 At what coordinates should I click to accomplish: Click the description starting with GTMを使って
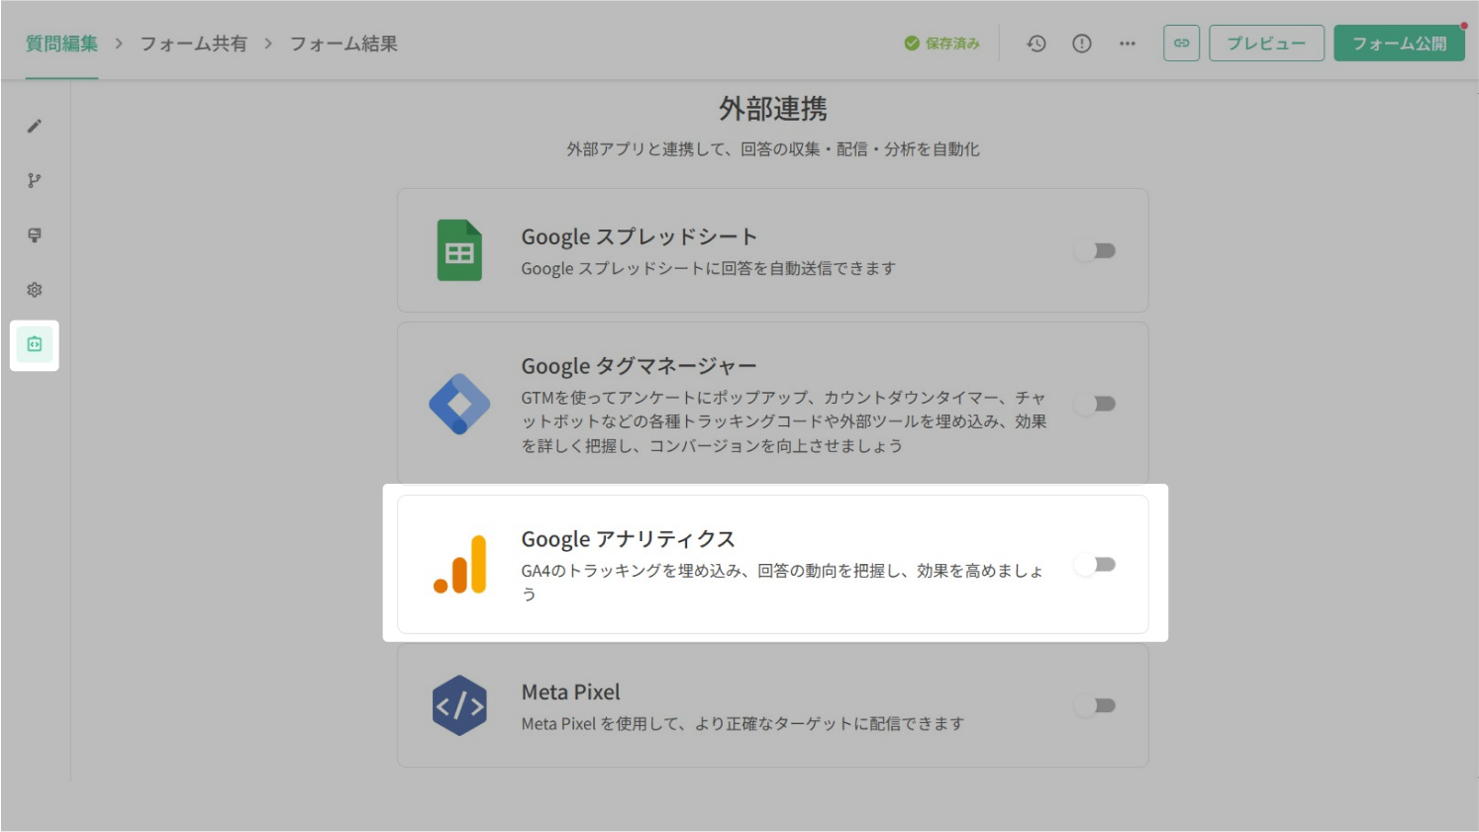784,421
